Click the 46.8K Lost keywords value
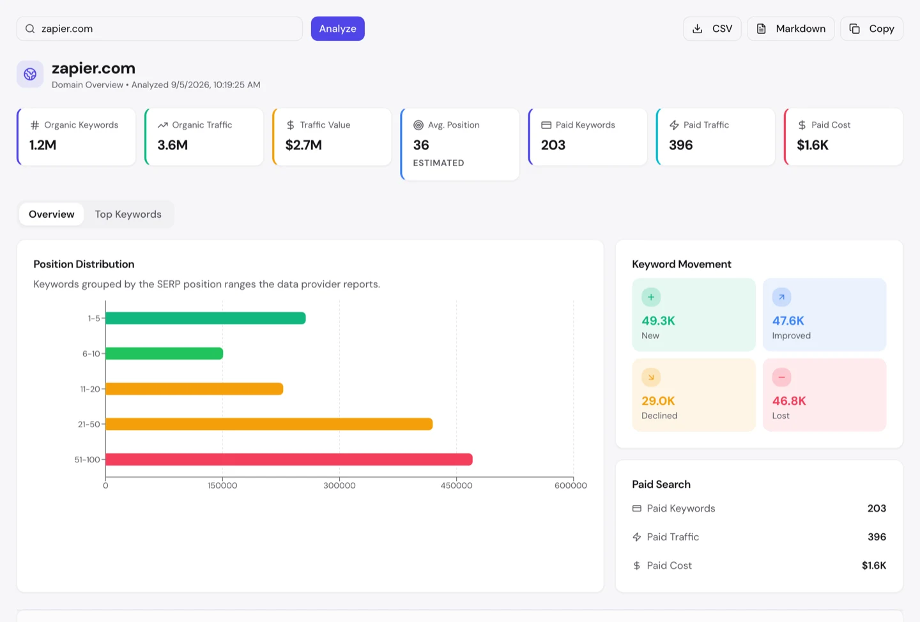Screen dimensions: 920x622 click(789, 401)
